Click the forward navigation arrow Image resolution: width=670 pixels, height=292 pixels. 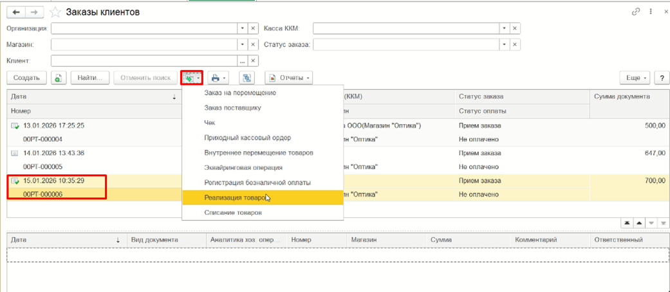pyautogui.click(x=35, y=12)
